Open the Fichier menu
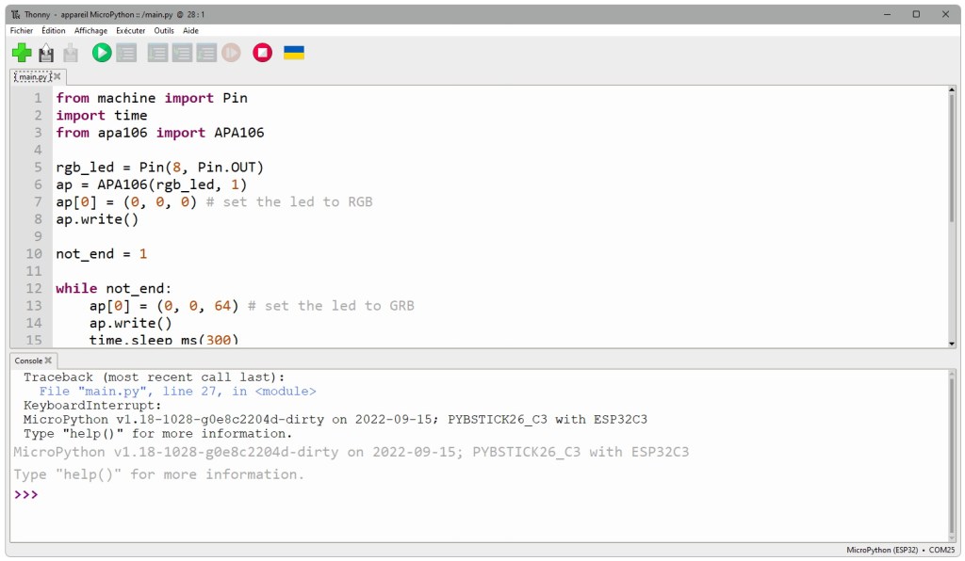This screenshot has height=561, width=965. [21, 30]
